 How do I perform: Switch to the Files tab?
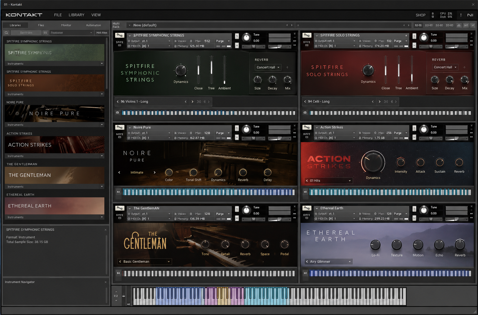[x=41, y=25]
